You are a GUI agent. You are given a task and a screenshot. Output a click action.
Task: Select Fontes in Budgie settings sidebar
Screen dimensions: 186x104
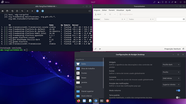[x=89, y=73]
